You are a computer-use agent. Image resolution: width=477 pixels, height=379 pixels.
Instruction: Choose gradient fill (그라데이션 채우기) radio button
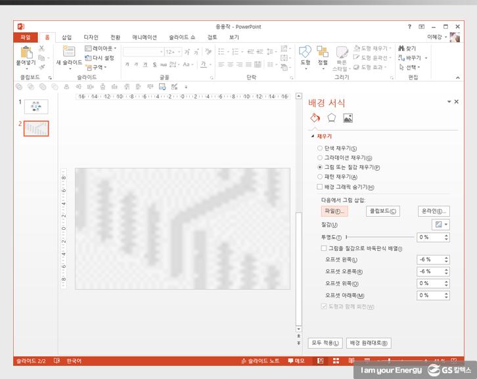pos(320,158)
